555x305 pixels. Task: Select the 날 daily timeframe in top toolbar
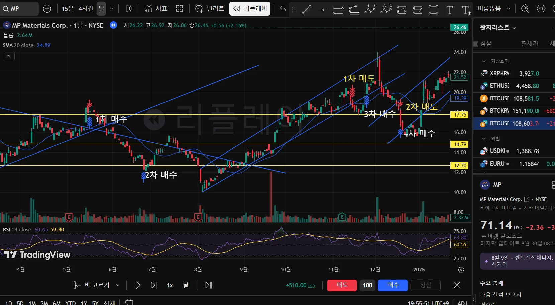pyautogui.click(x=101, y=9)
